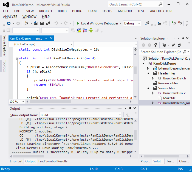The image size is (192, 172).
Task: Switch to Find Symbol Results tab
Action: pos(53,161)
